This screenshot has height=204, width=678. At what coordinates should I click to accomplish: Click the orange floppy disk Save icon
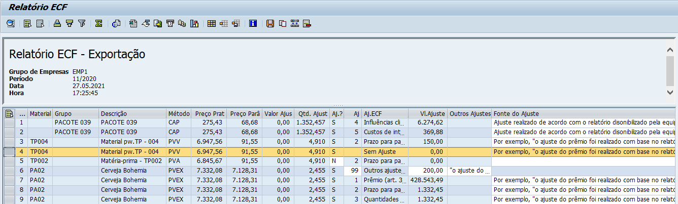270,23
